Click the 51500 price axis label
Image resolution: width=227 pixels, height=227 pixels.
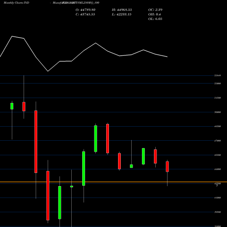coord(217,98)
